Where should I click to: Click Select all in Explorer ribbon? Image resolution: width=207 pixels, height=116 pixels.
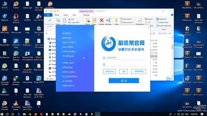161,19
